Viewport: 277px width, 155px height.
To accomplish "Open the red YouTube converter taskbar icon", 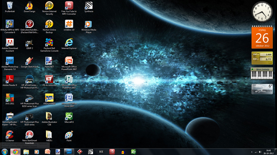I will click(112, 152).
